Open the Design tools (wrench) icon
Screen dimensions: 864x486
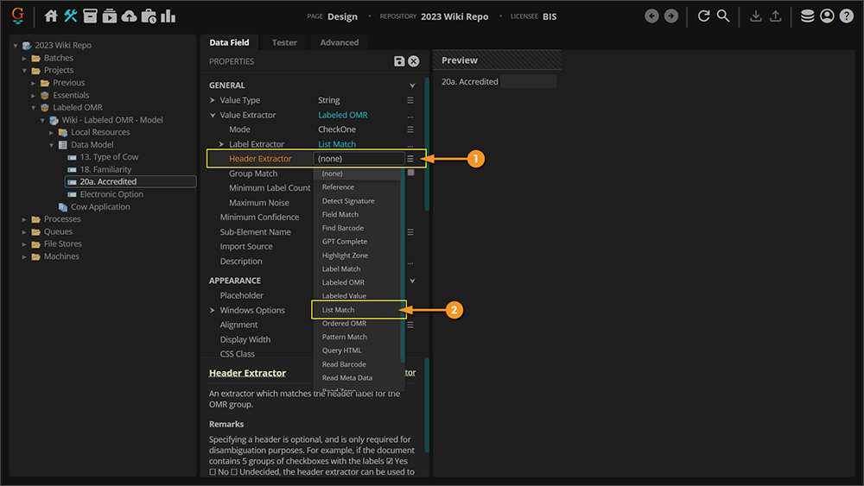tap(71, 16)
